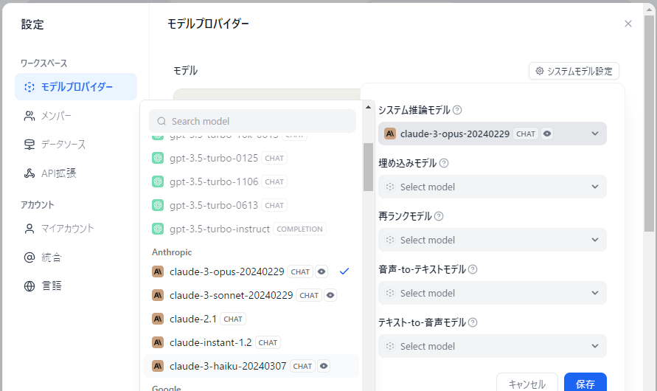The height and width of the screenshot is (391, 657).
Task: Click the placeholder icon in 埋め込みモデル field
Action: (390, 187)
